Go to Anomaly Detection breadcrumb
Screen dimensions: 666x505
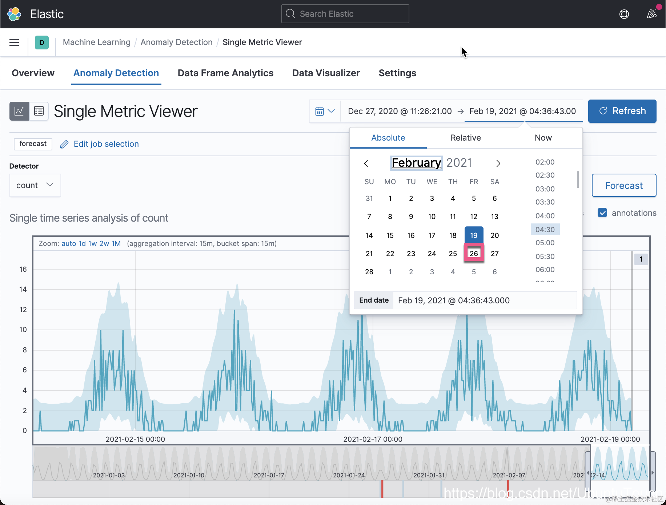point(177,43)
